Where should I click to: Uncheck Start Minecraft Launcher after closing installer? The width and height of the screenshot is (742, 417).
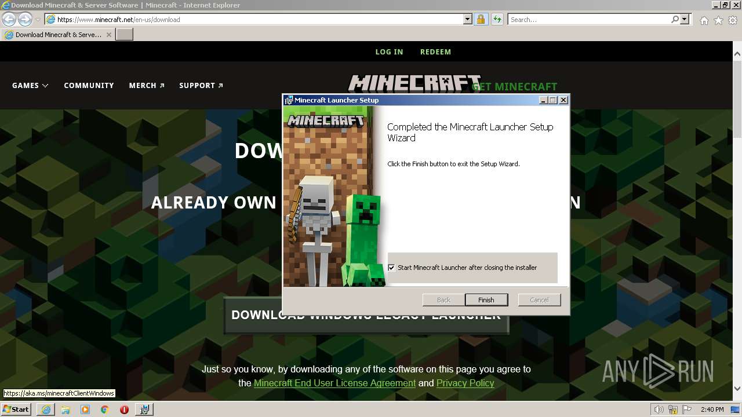(391, 268)
